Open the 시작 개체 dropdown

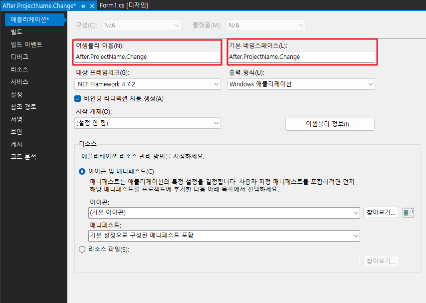click(x=148, y=123)
